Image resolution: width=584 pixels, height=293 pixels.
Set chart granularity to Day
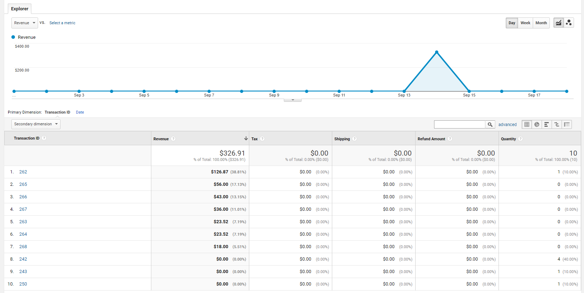tap(512, 23)
